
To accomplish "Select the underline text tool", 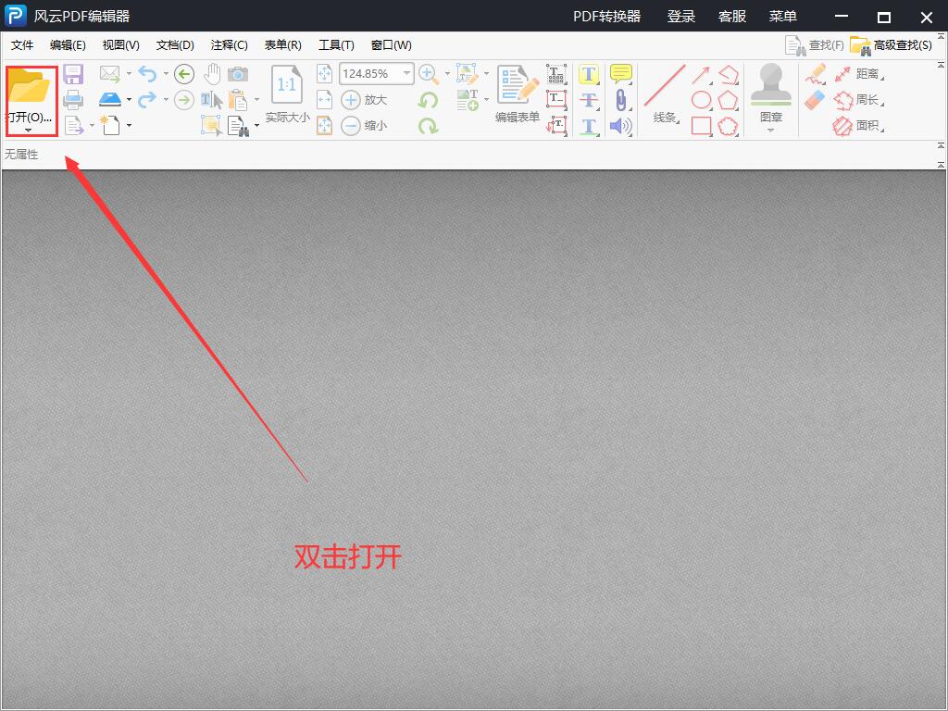I will click(589, 126).
